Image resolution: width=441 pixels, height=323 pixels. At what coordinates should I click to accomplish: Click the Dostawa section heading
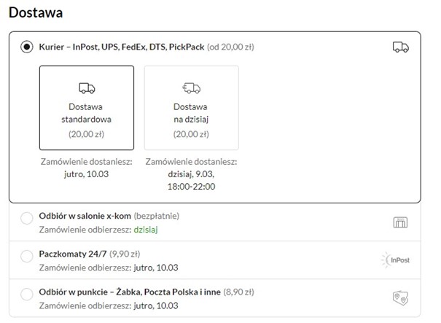pos(35,12)
